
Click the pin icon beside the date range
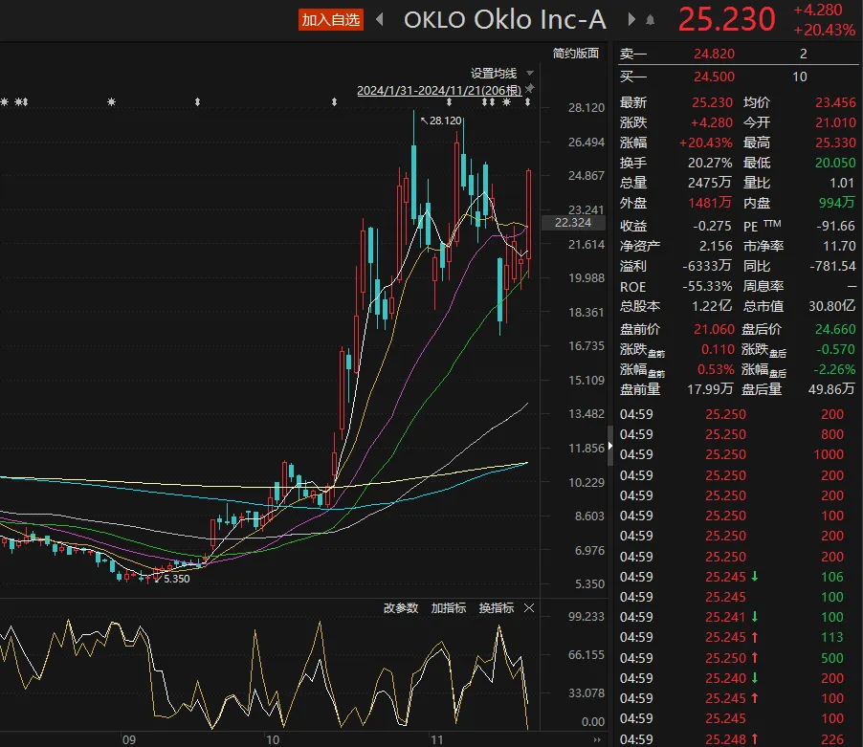point(529,89)
